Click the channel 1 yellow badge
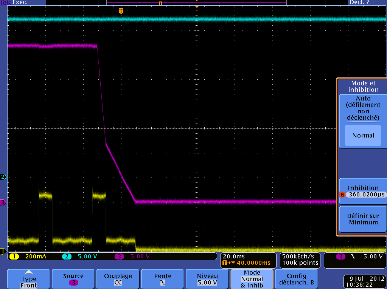Image resolution: width=387 pixels, height=289 pixels. (14, 257)
